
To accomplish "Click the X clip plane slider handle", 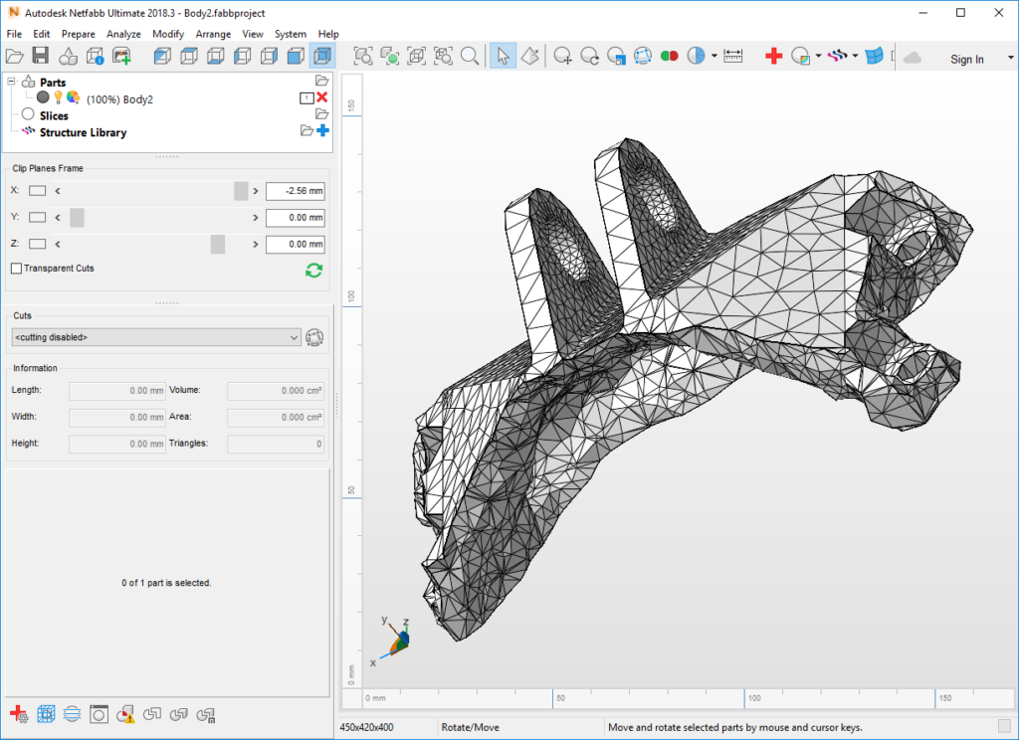I will coord(241,191).
